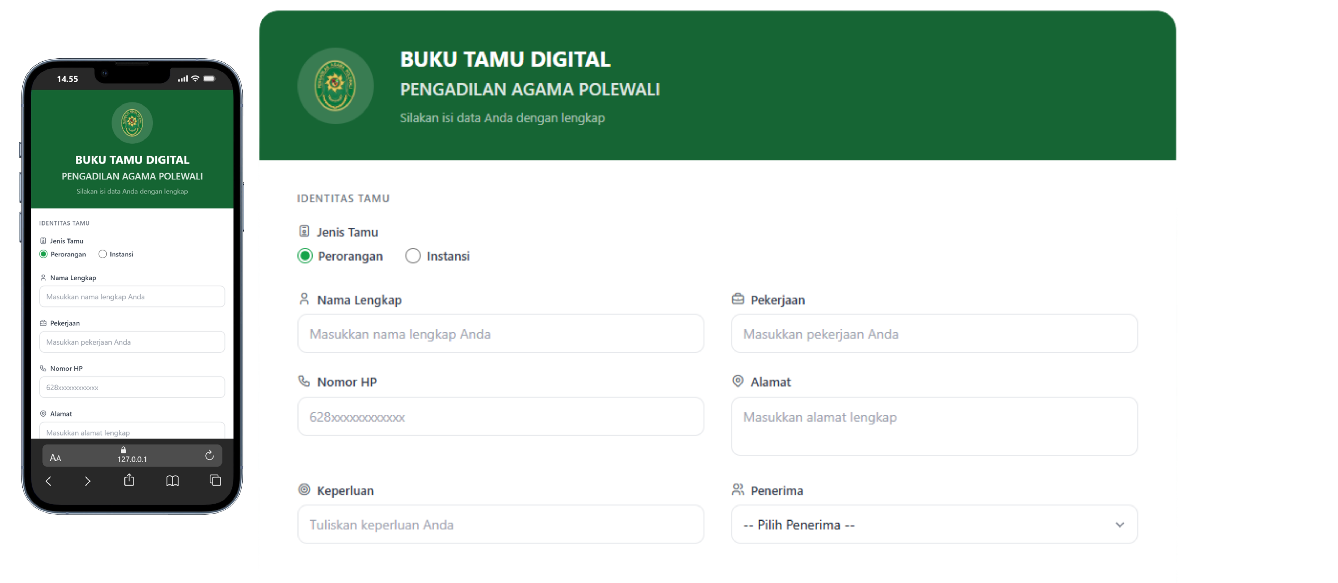
Task: Click the court logo in the desktop header
Action: 336,86
